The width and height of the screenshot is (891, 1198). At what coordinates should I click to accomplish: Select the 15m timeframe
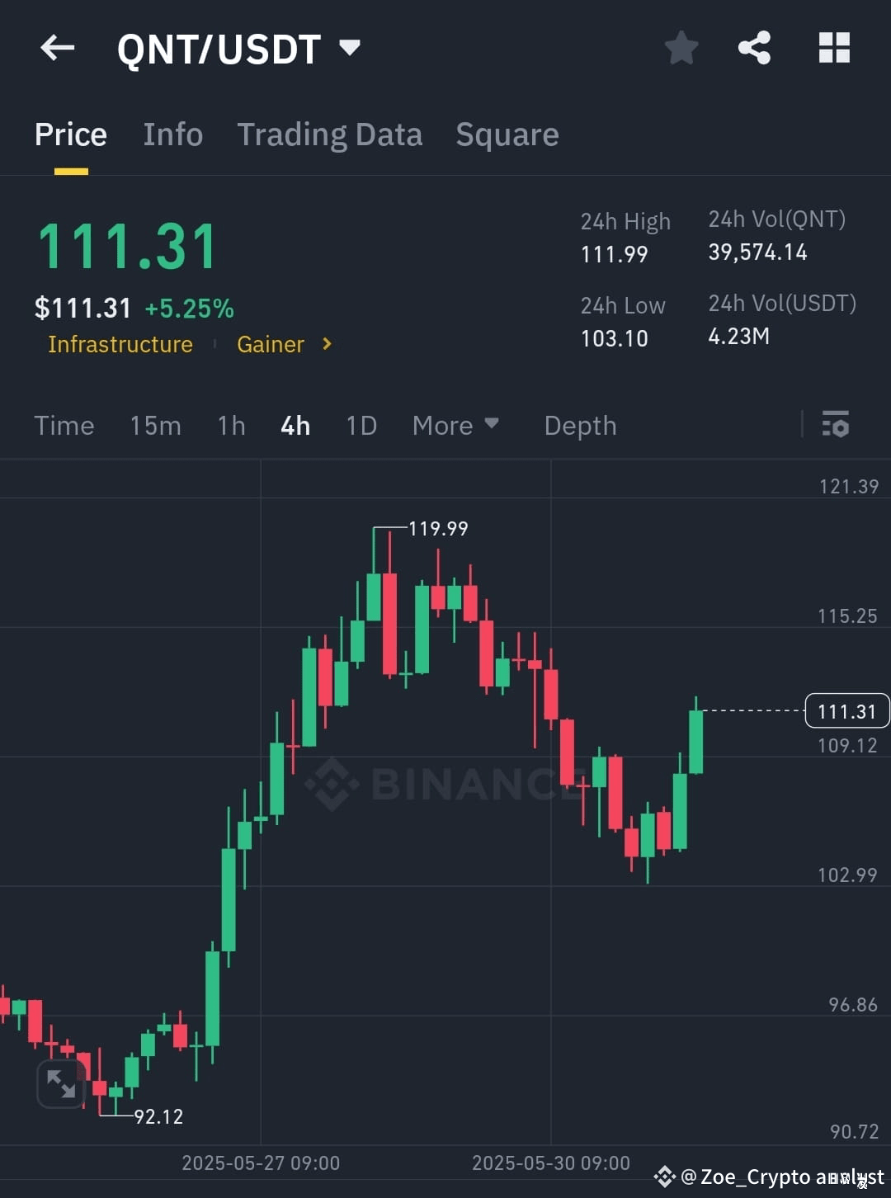coord(155,425)
